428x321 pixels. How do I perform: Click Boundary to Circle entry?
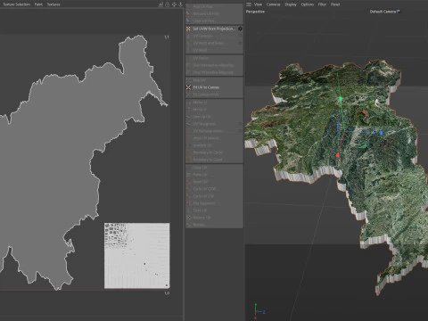coord(214,152)
